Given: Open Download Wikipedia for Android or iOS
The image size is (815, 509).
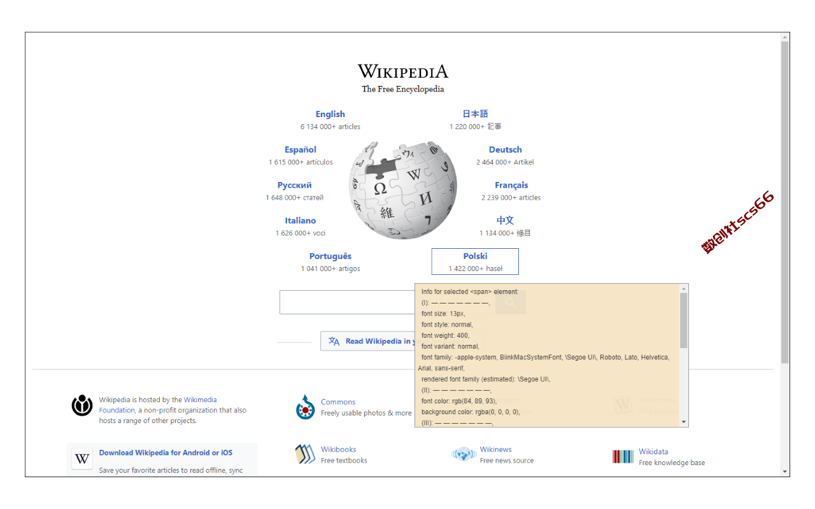Looking at the screenshot, I should (x=166, y=453).
